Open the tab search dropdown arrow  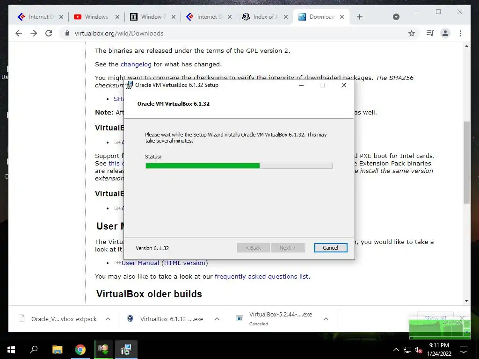coord(396,17)
